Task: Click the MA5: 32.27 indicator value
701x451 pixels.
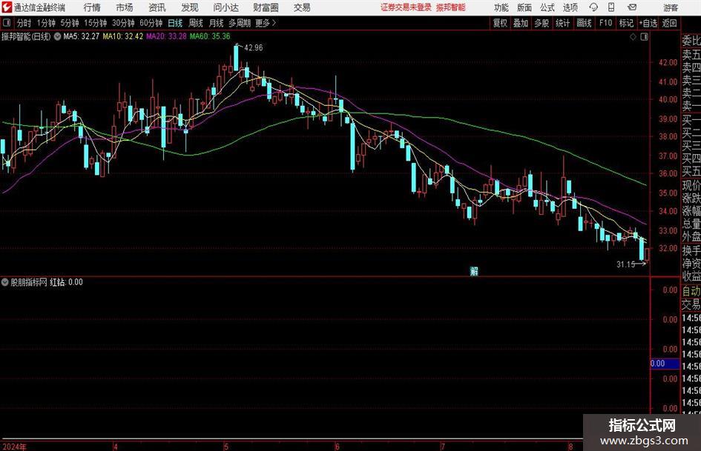Action: click(x=82, y=36)
